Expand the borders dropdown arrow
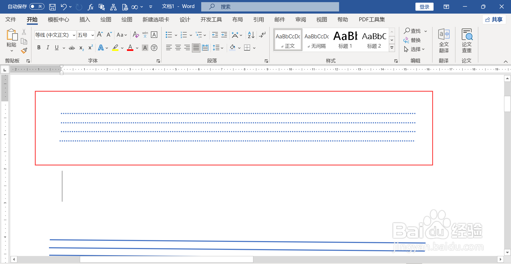The image size is (511, 264). [x=254, y=48]
